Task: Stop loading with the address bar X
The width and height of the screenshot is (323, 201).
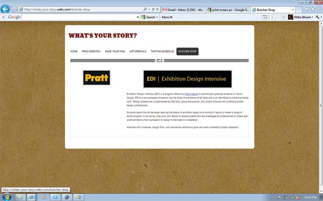Action: pos(157,9)
